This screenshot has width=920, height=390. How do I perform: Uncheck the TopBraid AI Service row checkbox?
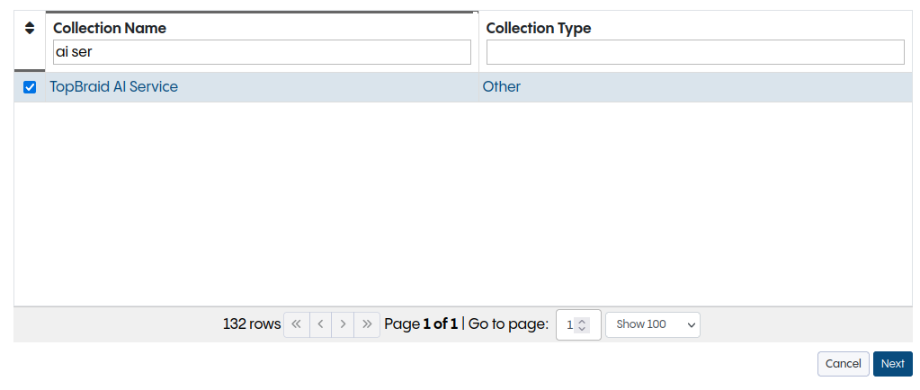pyautogui.click(x=30, y=87)
